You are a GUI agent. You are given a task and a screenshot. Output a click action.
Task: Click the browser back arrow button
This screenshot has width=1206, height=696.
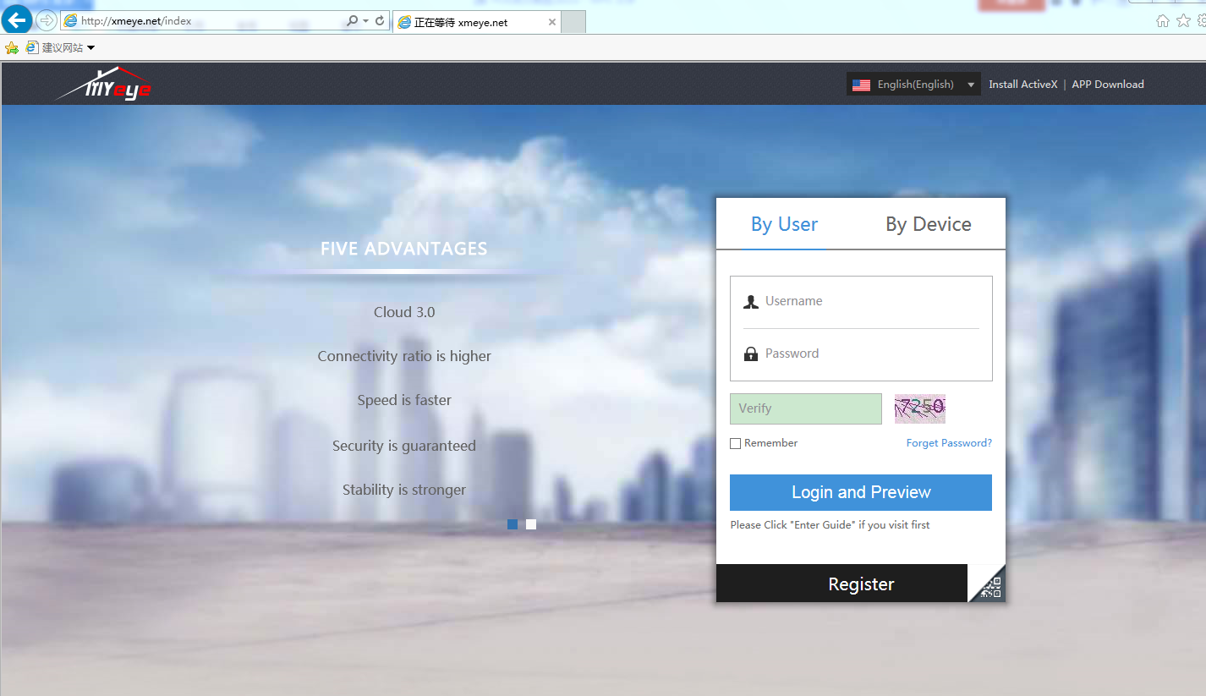coord(16,20)
